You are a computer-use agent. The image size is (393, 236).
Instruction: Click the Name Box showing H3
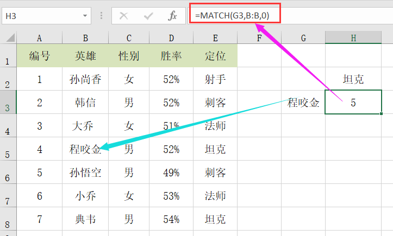pos(46,16)
